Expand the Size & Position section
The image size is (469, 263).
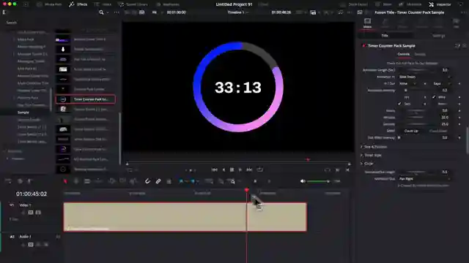click(374, 147)
